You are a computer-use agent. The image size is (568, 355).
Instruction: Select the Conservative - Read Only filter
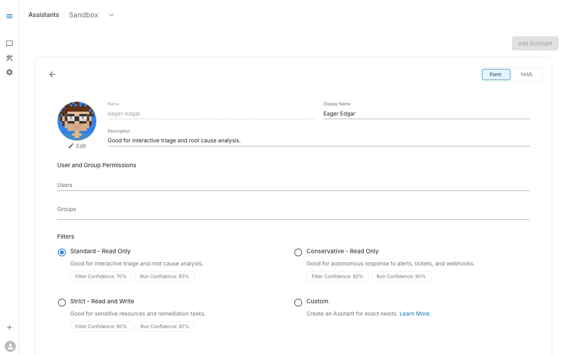pos(298,252)
